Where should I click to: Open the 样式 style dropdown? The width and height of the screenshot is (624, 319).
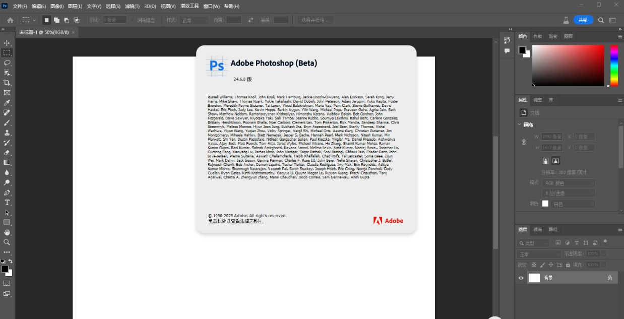click(x=194, y=20)
